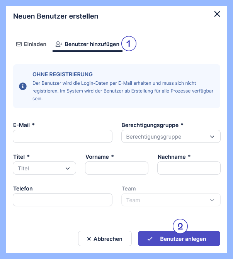
Task: Click into the Vorname text field
Action: point(117,168)
